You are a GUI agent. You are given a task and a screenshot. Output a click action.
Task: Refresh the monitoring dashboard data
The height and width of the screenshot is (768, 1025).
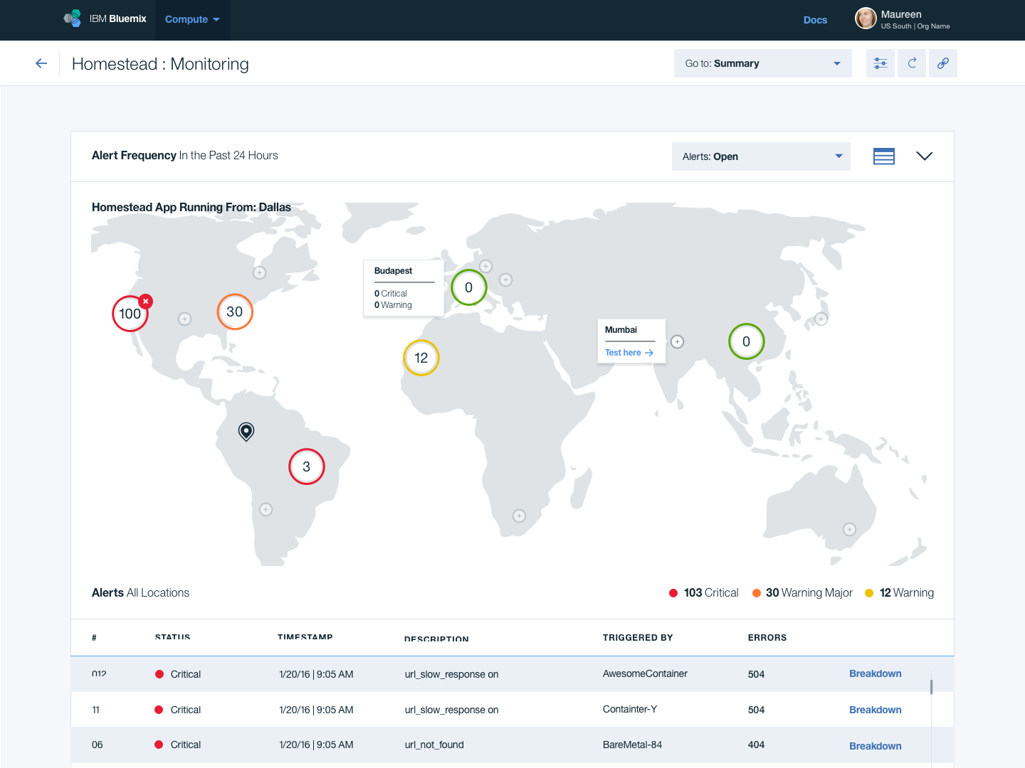(x=912, y=63)
